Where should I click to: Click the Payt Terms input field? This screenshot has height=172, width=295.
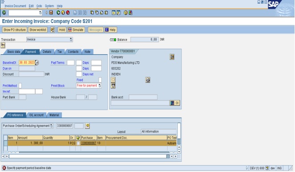pyautogui.click(x=70, y=63)
